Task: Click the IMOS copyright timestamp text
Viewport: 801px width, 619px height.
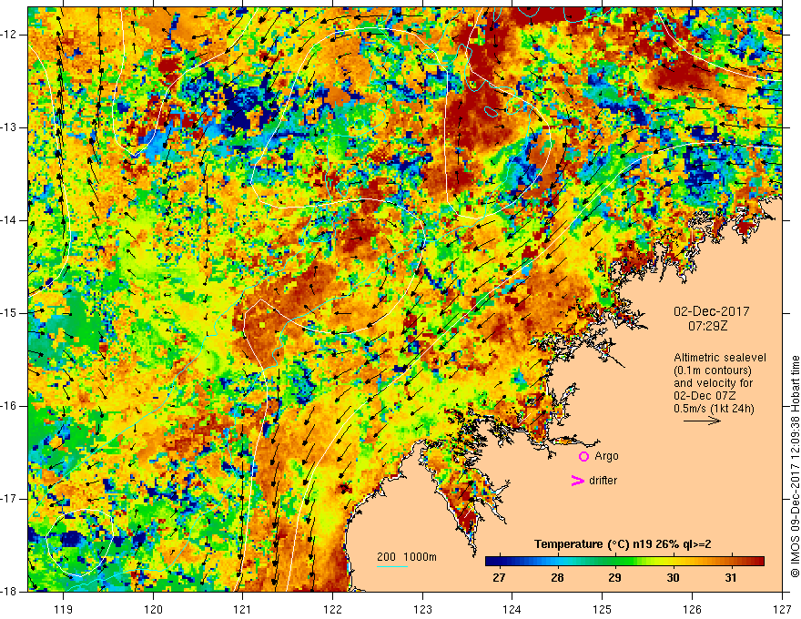Action: coord(795,466)
